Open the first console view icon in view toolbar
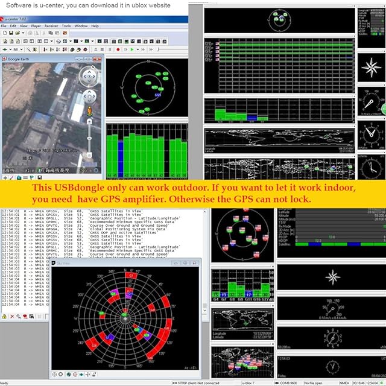This screenshot has height=386, width=386. pos(5,41)
